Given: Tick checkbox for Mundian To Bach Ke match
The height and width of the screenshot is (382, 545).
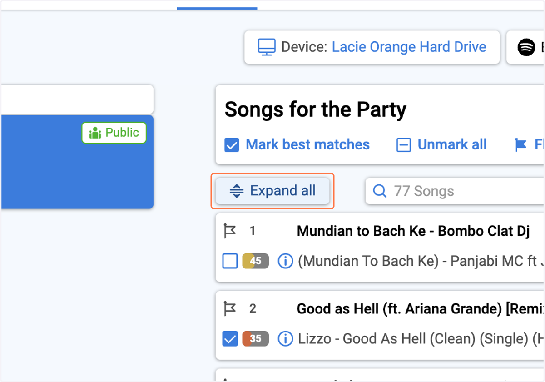Looking at the screenshot, I should 230,261.
